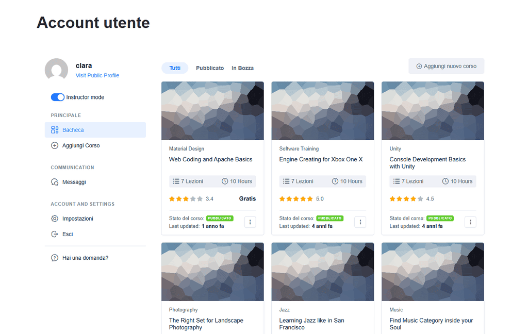
Task: Open the Visit Public Profile link
Action: click(x=97, y=75)
